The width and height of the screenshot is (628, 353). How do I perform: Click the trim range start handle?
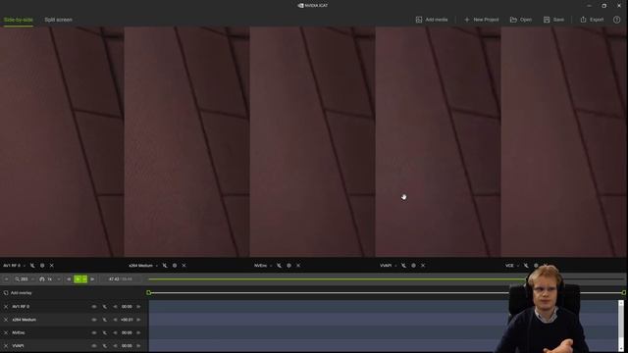point(148,292)
